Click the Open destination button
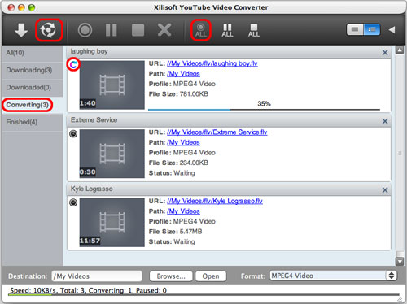Screen dimensions: 407x304 coord(211,276)
